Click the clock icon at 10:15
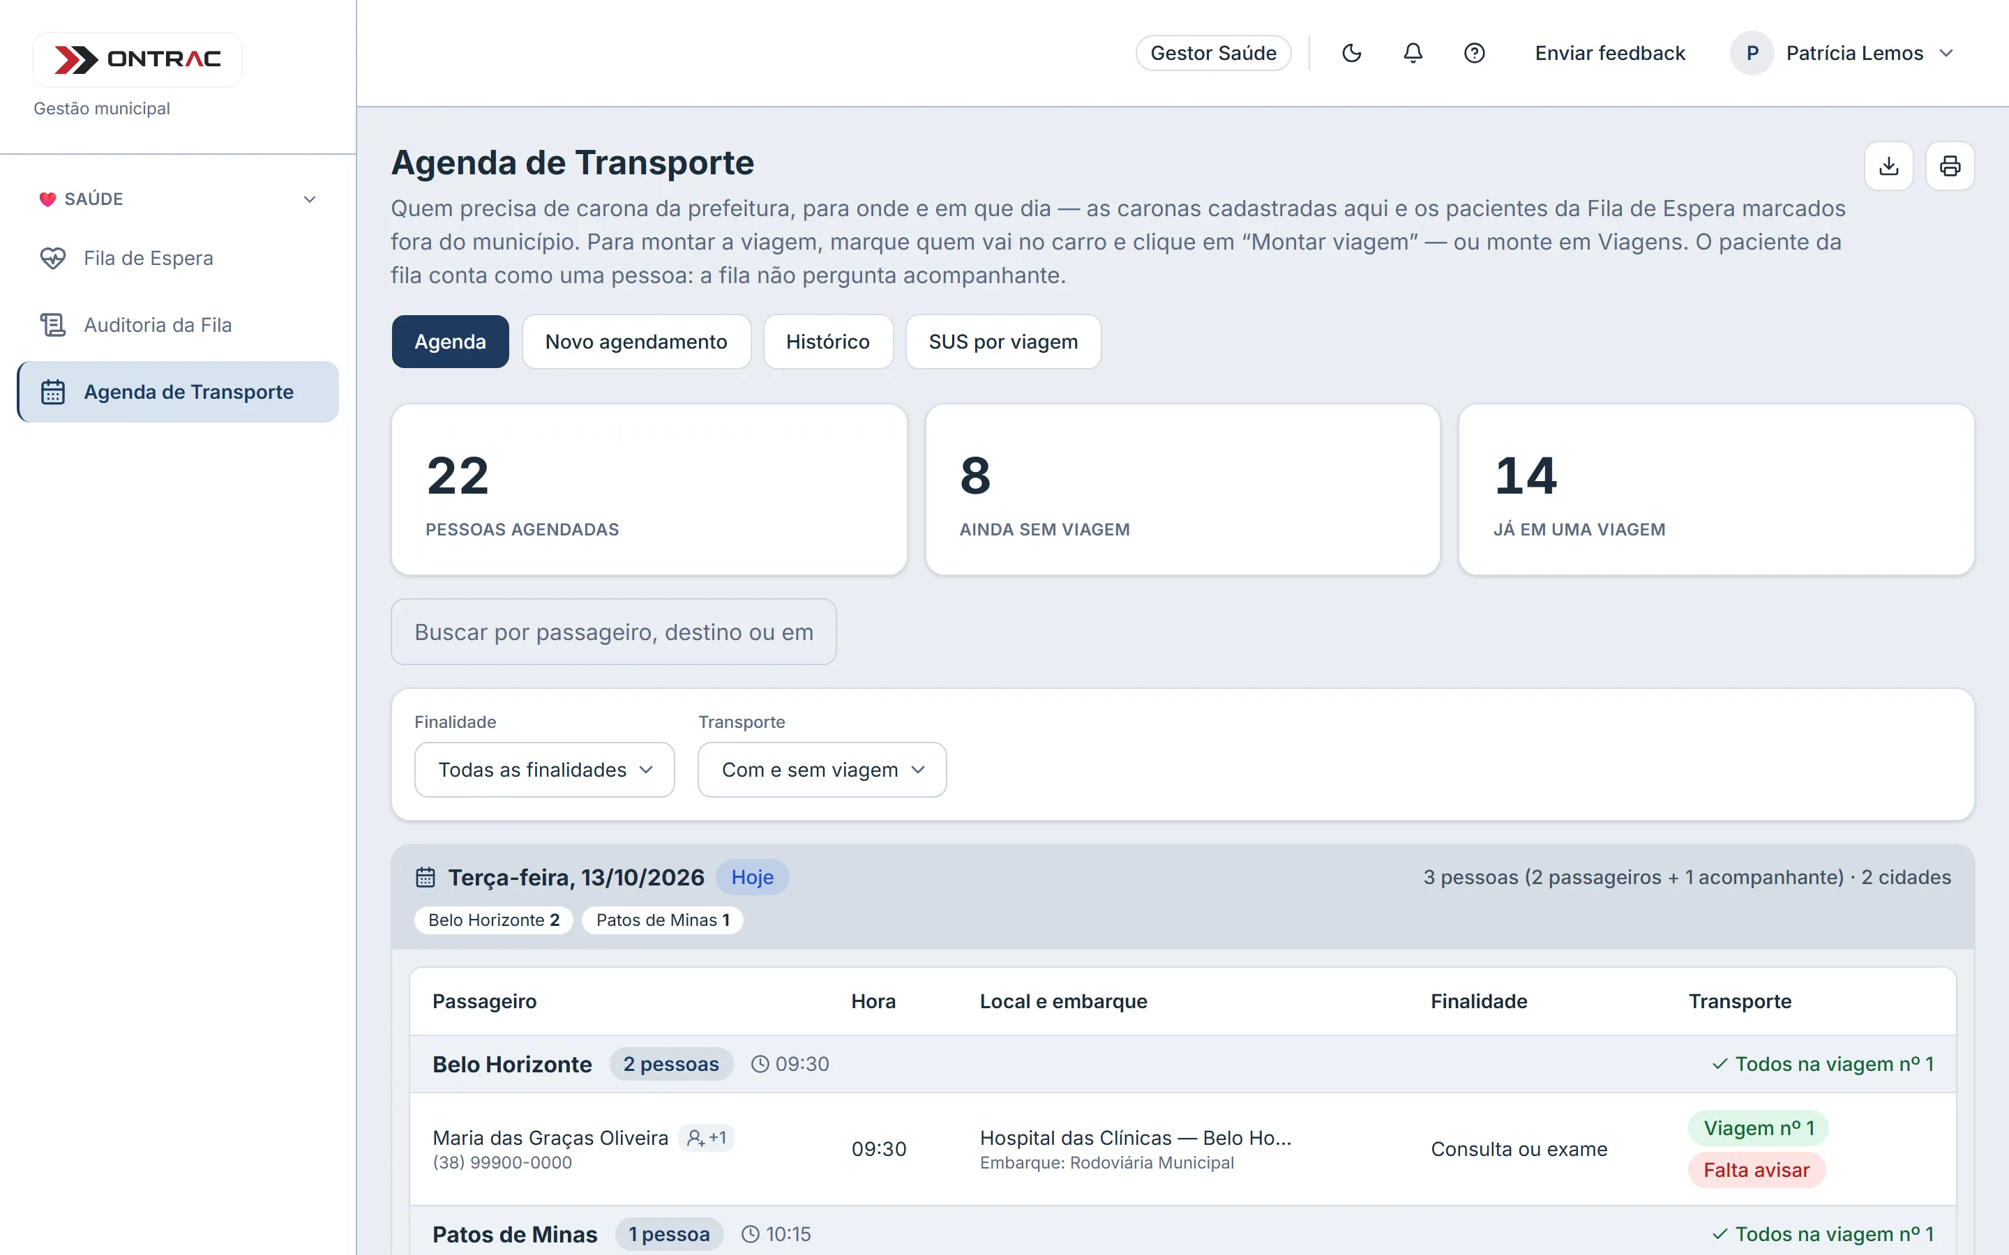The image size is (2009, 1255). click(x=750, y=1234)
